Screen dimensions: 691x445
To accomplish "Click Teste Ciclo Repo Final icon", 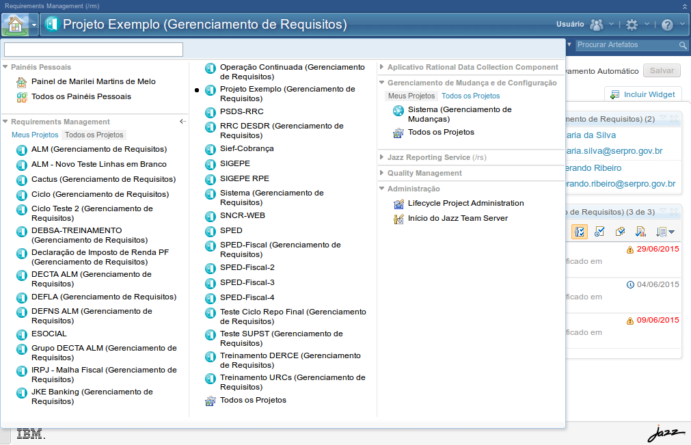I will coord(211,313).
